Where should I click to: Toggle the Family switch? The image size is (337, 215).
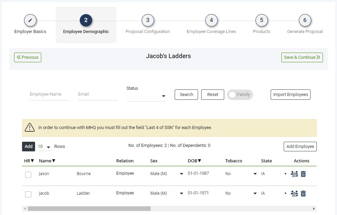240,95
